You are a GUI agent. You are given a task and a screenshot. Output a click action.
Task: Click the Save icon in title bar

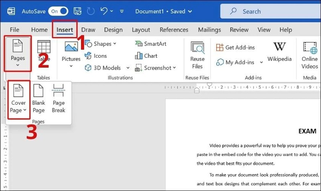(x=77, y=11)
